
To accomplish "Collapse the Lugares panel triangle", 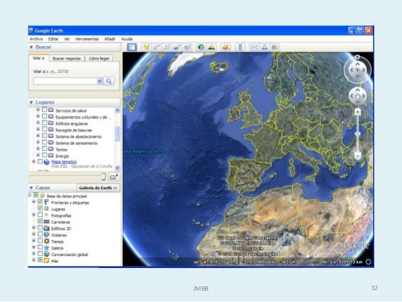I will click(x=32, y=102).
